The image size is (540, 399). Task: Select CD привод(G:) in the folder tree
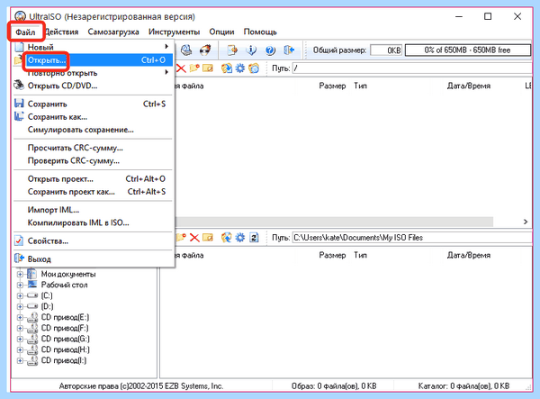pos(65,339)
